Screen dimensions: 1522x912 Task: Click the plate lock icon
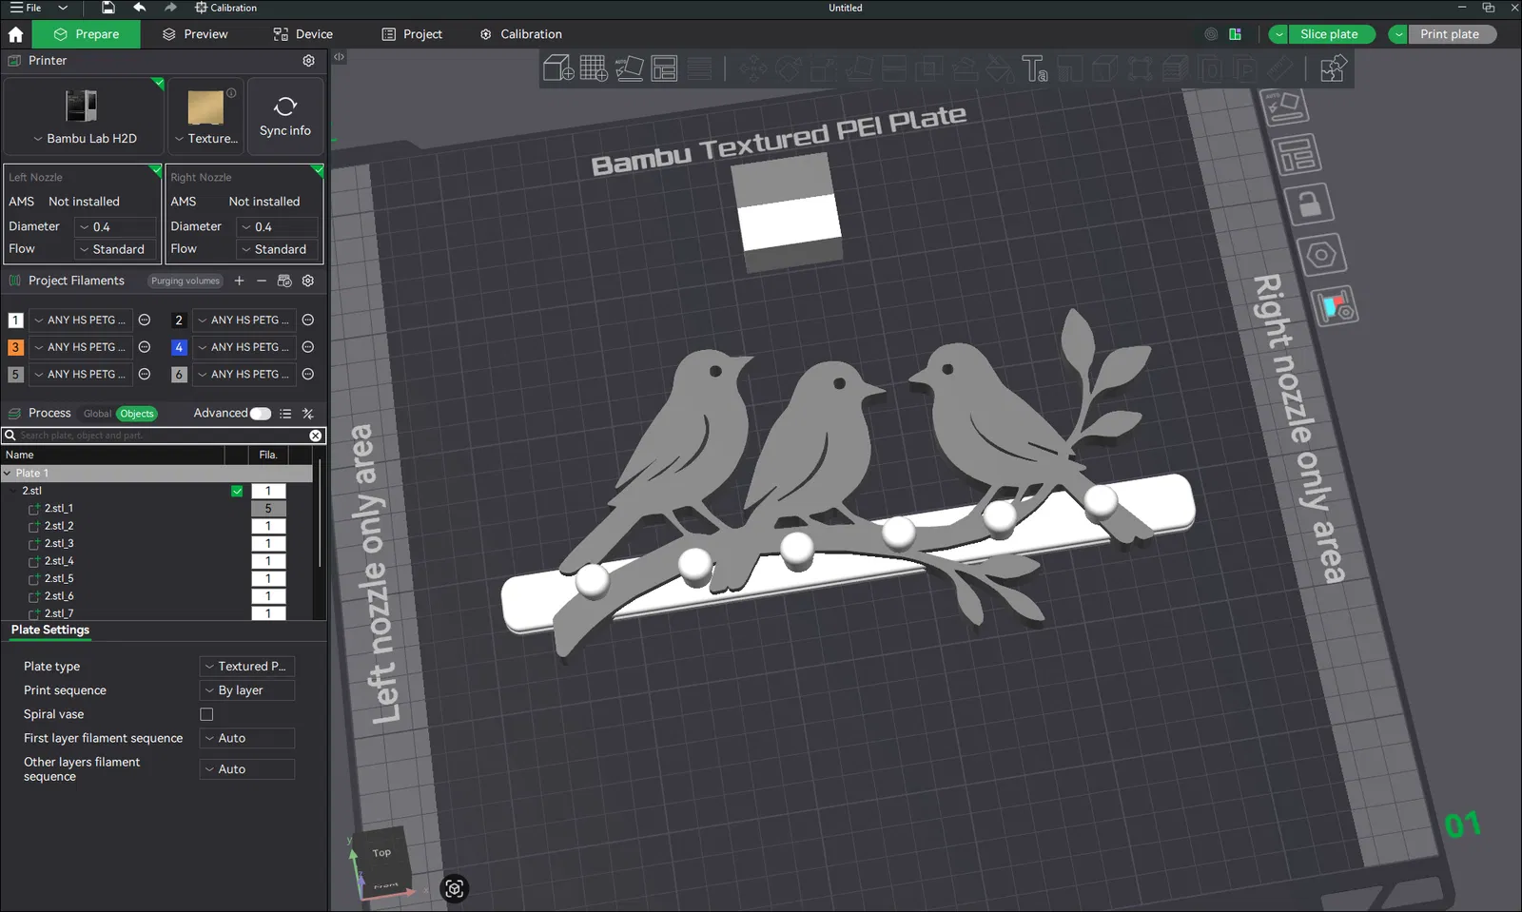coord(1309,204)
